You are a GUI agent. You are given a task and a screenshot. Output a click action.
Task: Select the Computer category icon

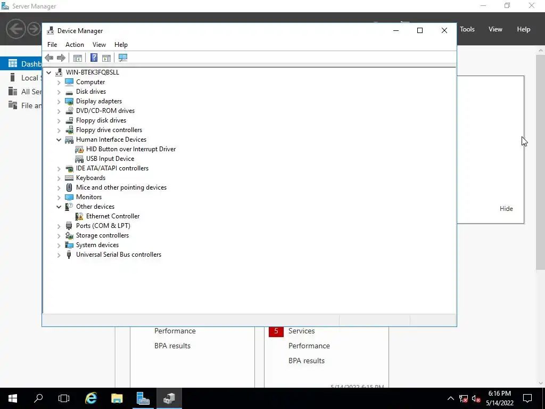tap(69, 81)
